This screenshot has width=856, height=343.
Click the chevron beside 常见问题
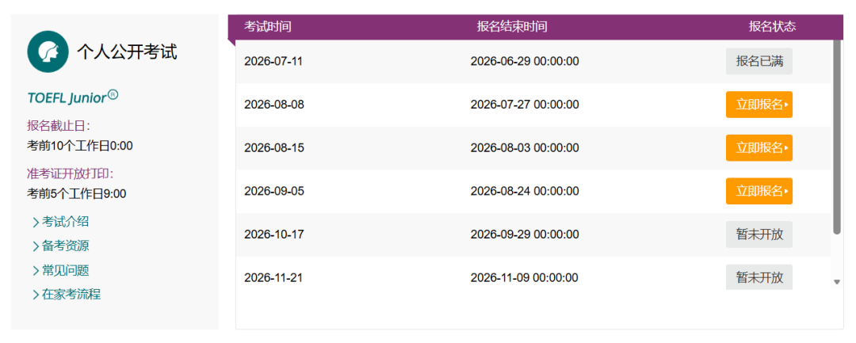36,271
